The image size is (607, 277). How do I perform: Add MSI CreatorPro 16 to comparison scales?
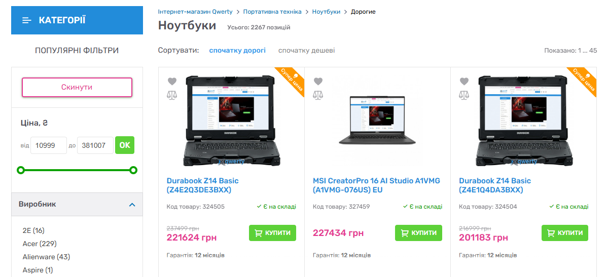coord(318,95)
